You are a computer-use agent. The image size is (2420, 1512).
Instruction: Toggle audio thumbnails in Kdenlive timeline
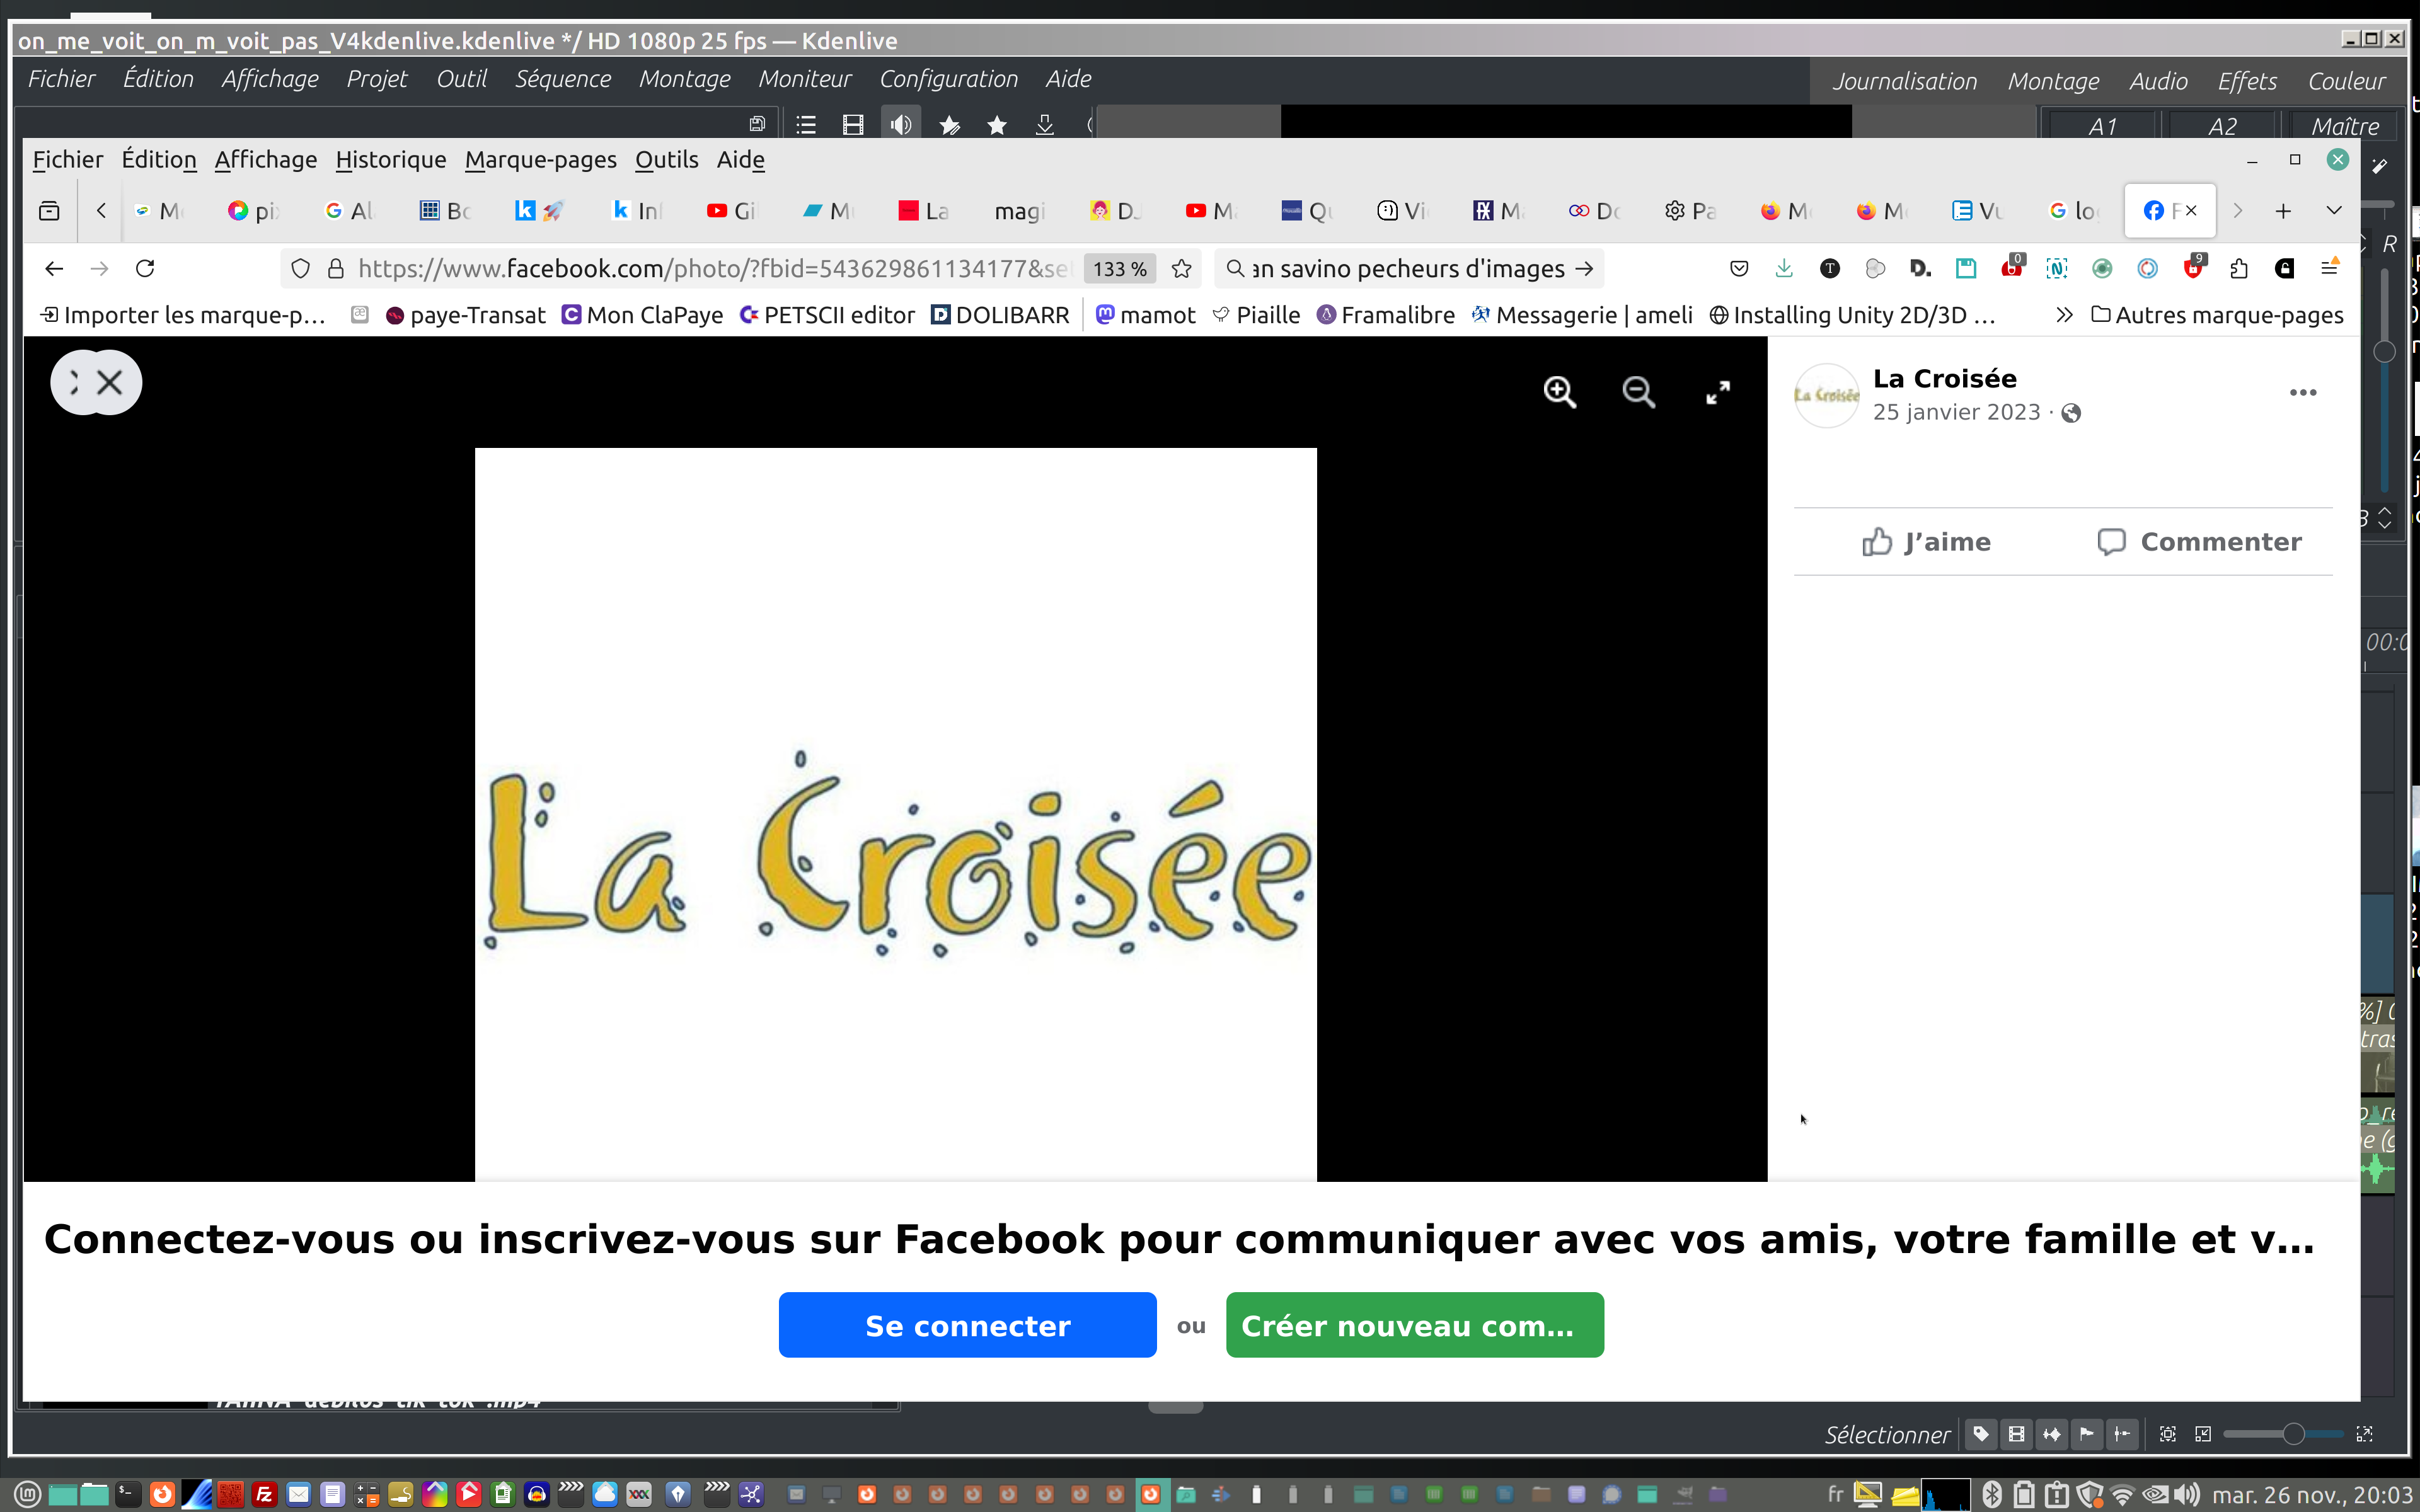coord(2051,1434)
